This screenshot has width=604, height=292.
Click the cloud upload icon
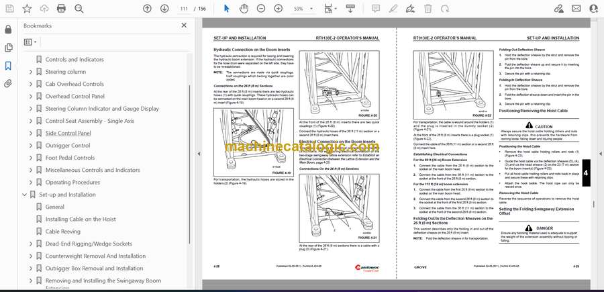click(x=44, y=9)
